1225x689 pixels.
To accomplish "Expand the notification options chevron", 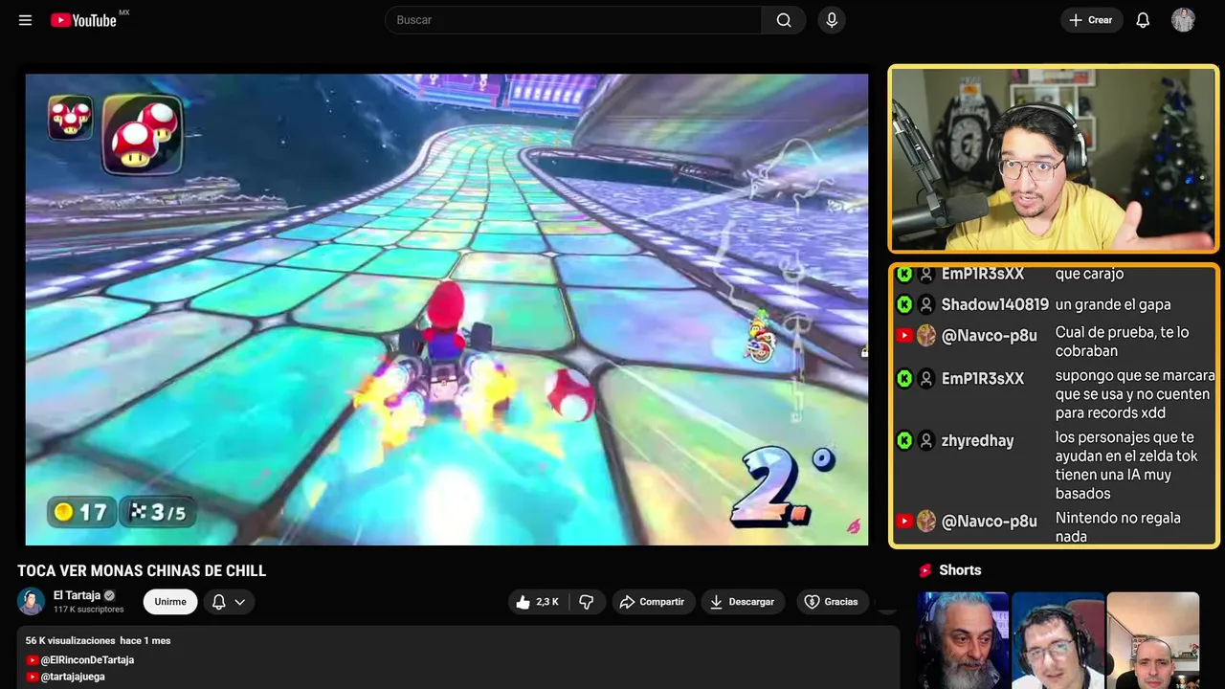I will pos(240,602).
